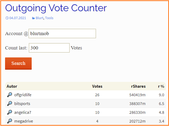Click the folder icon before Blurt
169x126 pixels.
pyautogui.click(x=34, y=18)
